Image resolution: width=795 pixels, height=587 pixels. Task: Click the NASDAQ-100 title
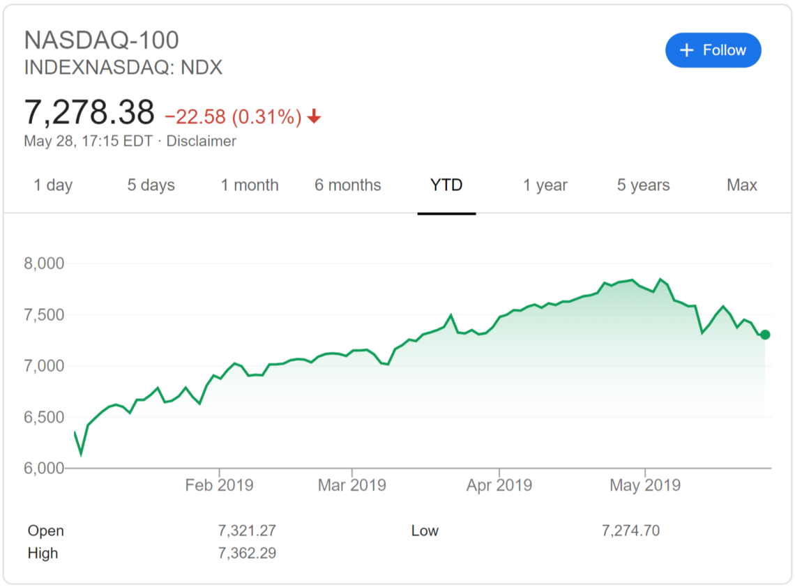pyautogui.click(x=100, y=40)
